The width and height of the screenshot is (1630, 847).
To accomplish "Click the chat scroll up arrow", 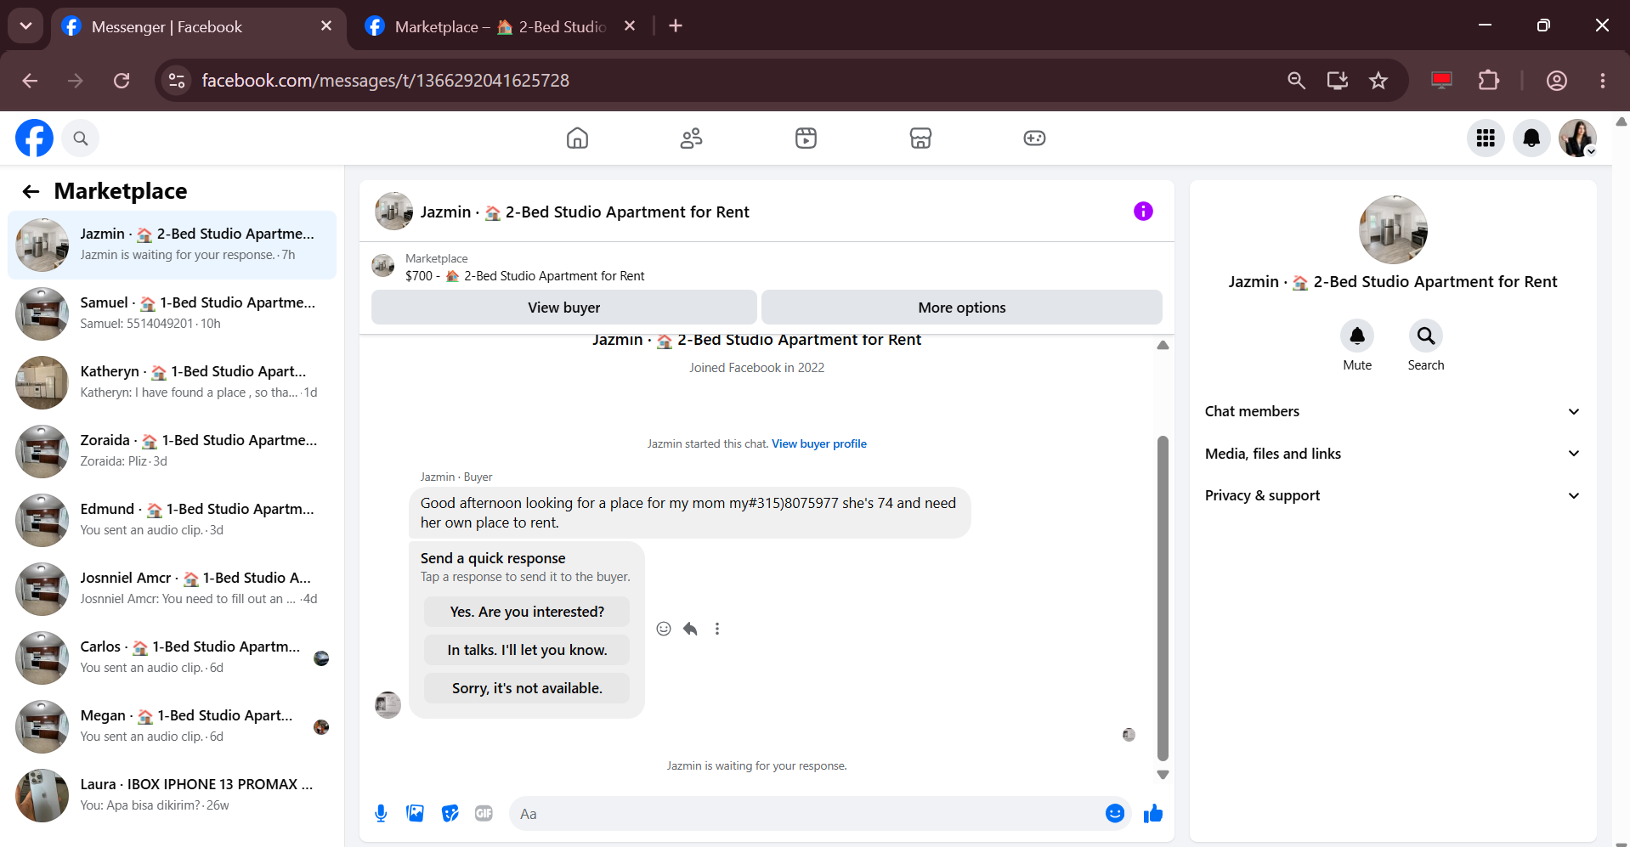I will [x=1163, y=345].
